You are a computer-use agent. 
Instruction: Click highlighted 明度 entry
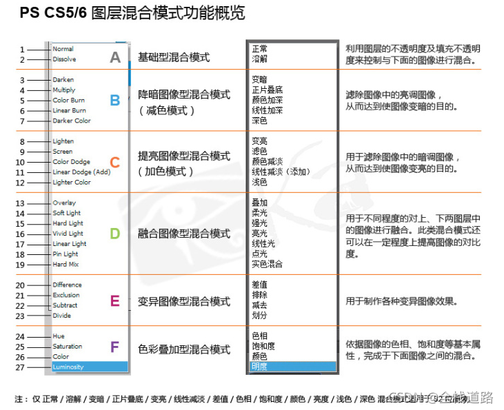tap(293, 367)
